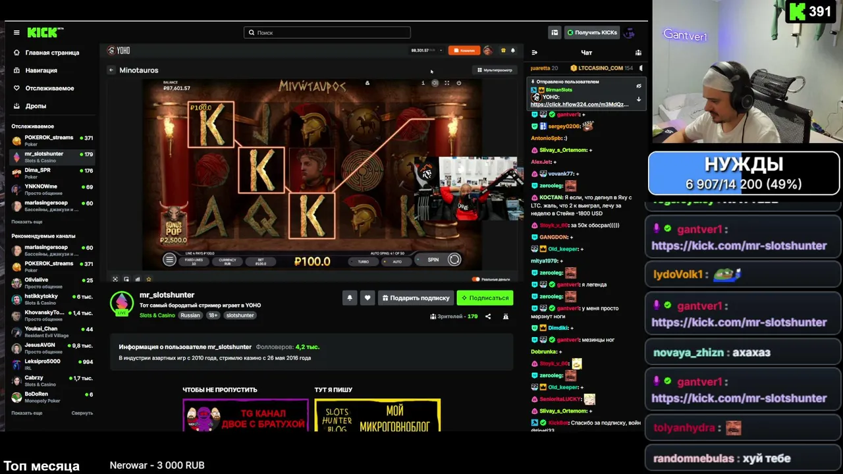
Task: Open the Kick hamburger menu
Action: tap(16, 32)
